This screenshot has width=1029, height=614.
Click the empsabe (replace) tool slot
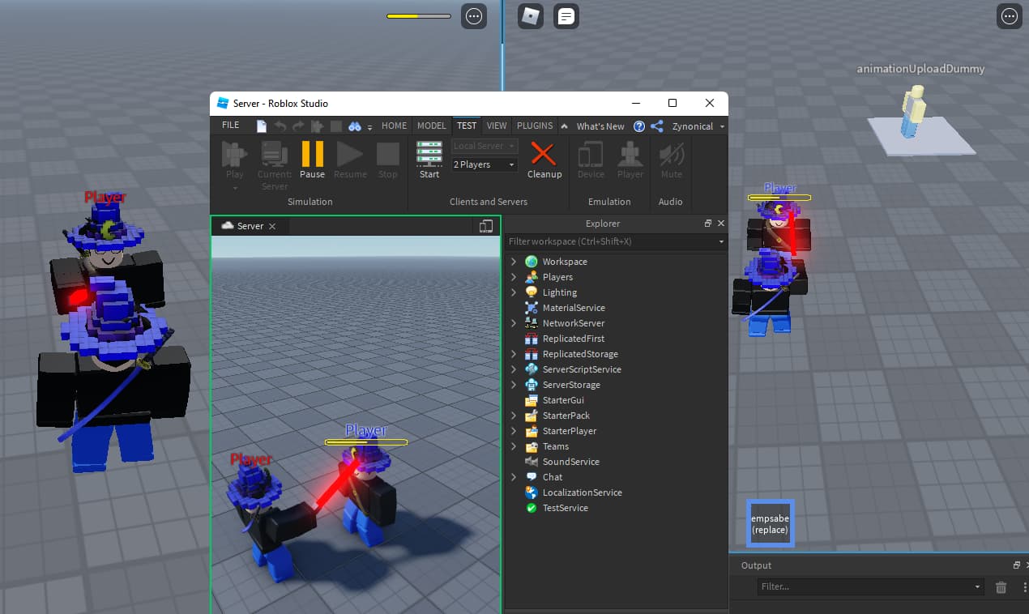(770, 523)
